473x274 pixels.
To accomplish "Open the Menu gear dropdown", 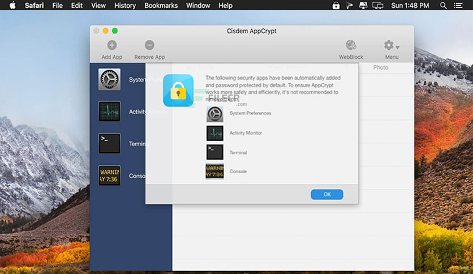I will pos(392,45).
